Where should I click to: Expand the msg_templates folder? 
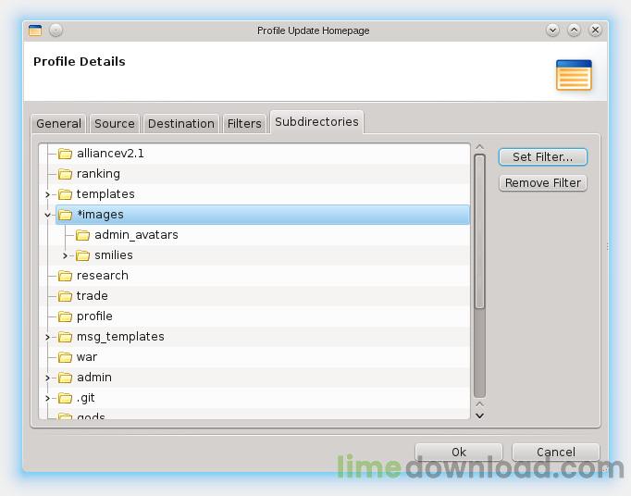pos(47,337)
